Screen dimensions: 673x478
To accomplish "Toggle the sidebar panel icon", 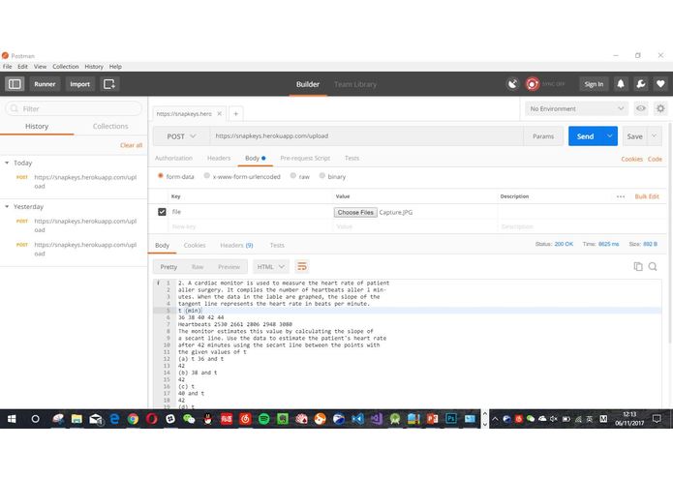I will tap(15, 84).
